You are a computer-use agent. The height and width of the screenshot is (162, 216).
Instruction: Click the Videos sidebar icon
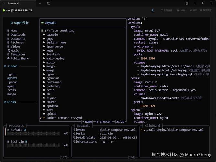pos(8,46)
